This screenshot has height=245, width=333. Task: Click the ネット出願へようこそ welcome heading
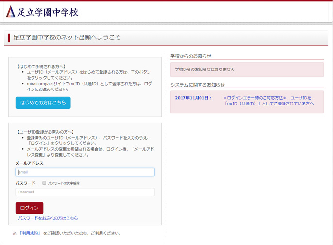67,37
